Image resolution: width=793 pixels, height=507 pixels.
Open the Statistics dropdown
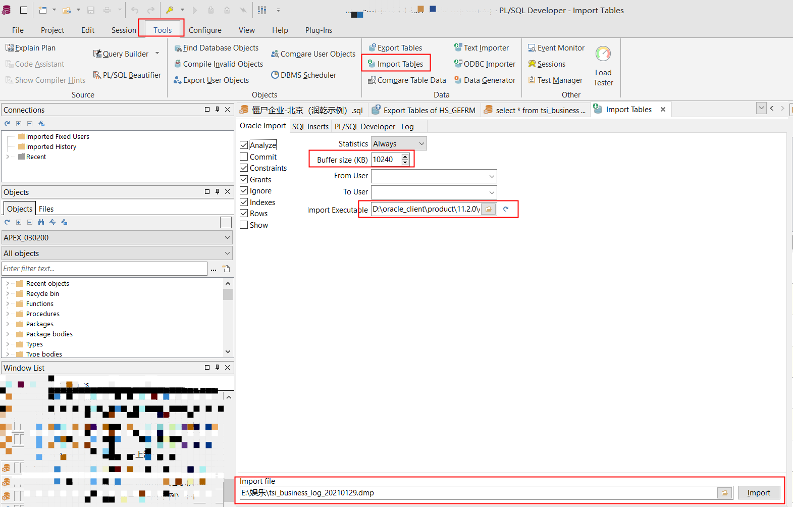399,144
